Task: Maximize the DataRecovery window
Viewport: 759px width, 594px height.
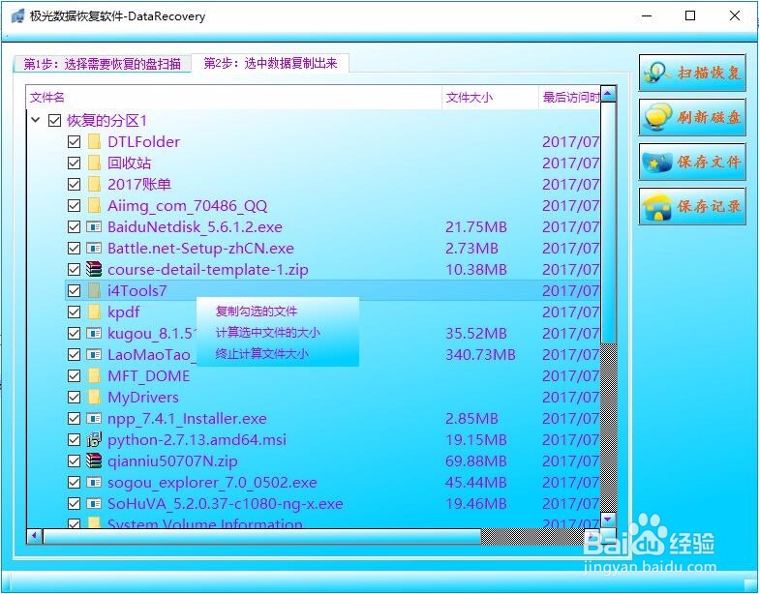Action: click(690, 15)
